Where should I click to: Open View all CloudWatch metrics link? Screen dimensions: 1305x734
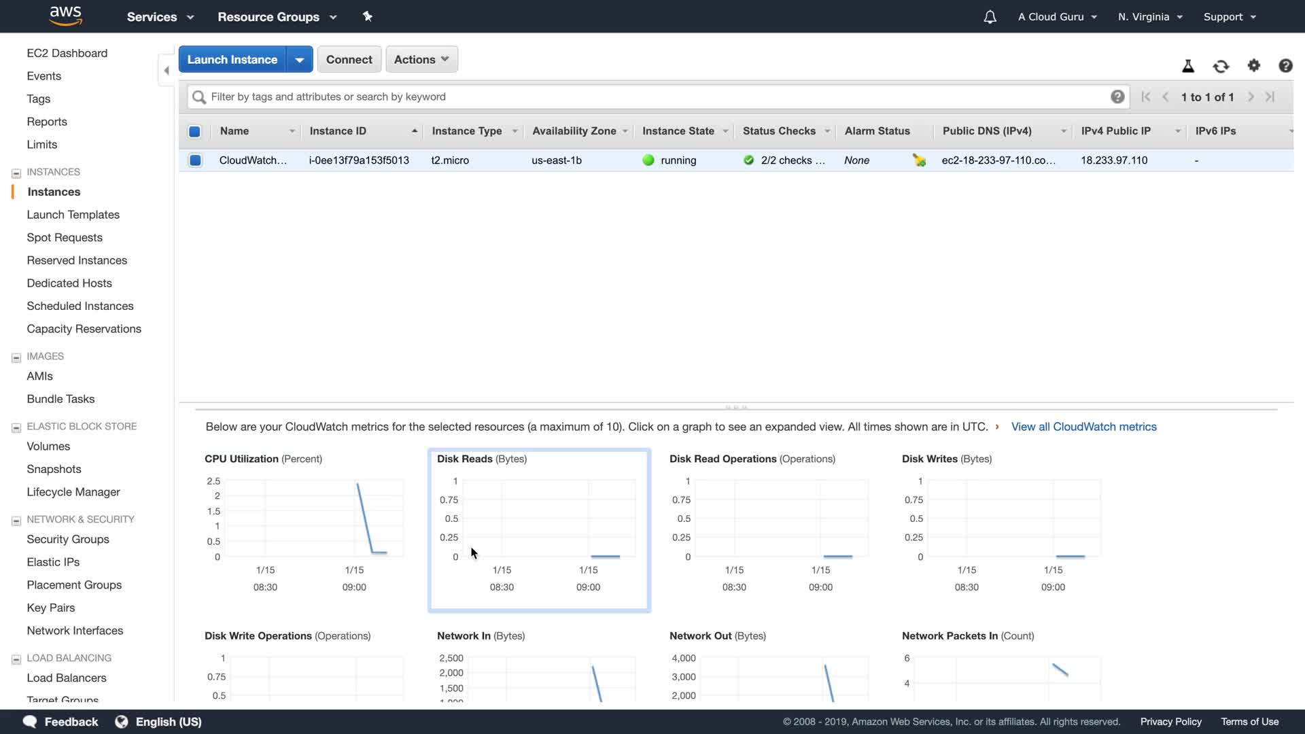pos(1083,427)
